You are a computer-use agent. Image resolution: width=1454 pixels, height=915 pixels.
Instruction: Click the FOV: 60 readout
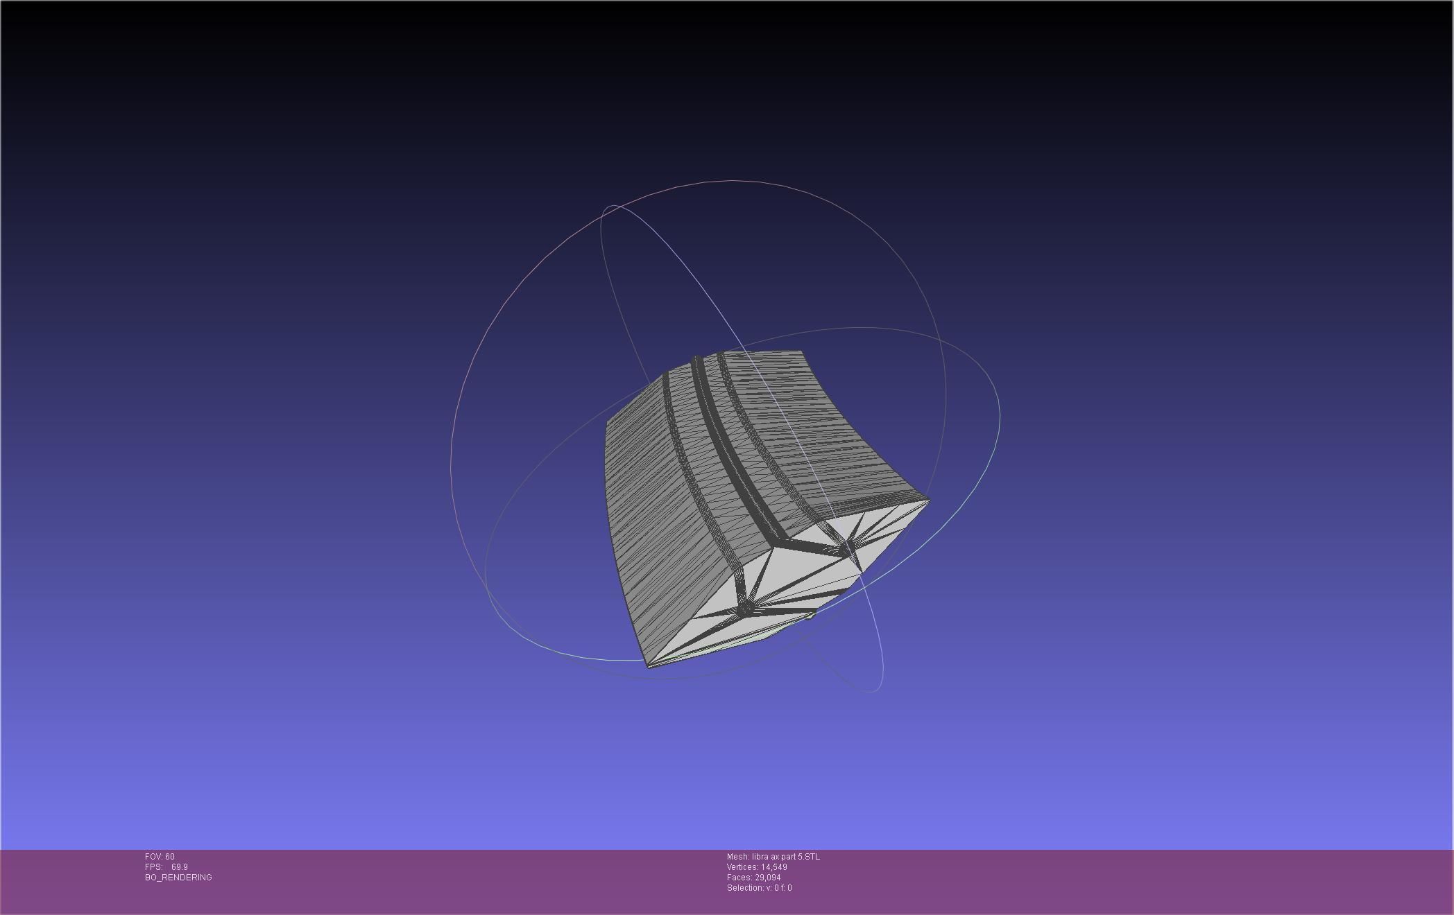[x=160, y=857]
